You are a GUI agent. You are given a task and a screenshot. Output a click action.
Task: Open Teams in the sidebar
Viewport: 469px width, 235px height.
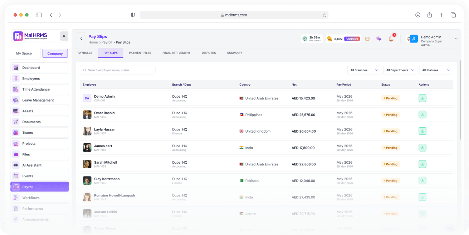(40, 133)
